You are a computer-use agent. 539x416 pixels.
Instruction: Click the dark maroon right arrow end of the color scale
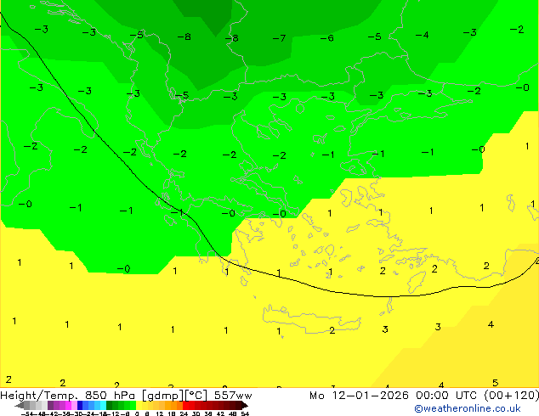[x=245, y=405]
